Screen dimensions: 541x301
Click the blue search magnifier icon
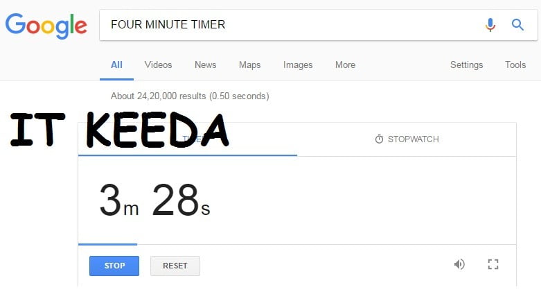click(517, 25)
